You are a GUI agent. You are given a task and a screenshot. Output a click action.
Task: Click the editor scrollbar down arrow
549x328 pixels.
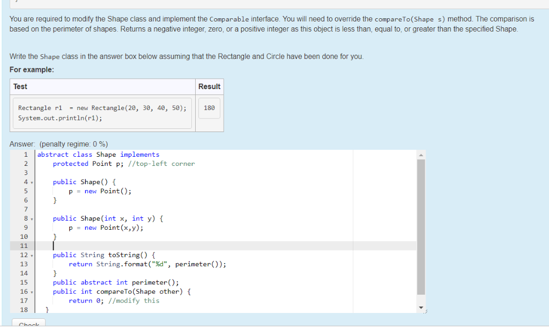pos(421,307)
